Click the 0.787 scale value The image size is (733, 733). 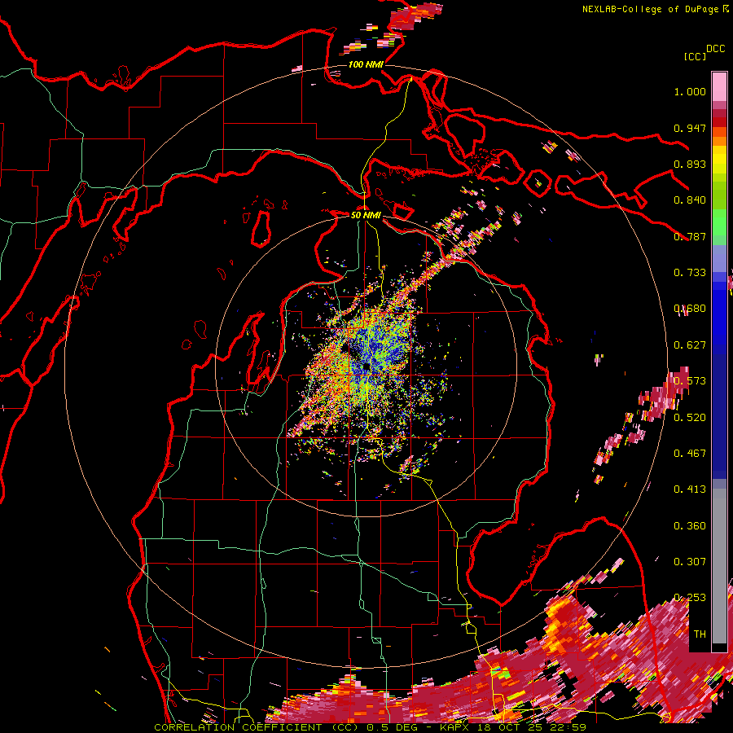point(690,236)
